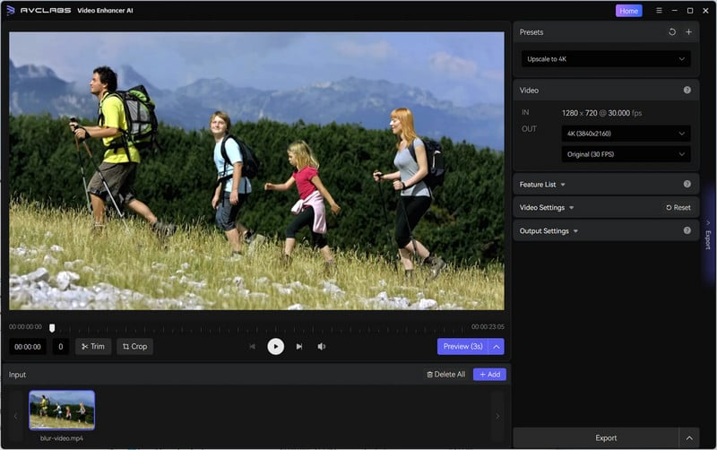Image resolution: width=717 pixels, height=450 pixels.
Task: Mute the video with the speaker icon
Action: pos(322,346)
